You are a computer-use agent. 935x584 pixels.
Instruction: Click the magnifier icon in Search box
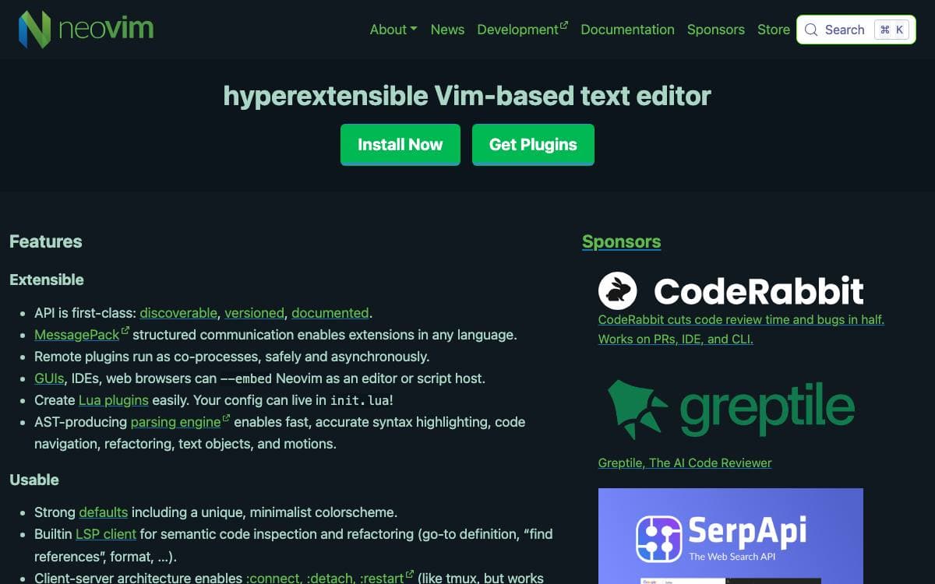point(811,30)
